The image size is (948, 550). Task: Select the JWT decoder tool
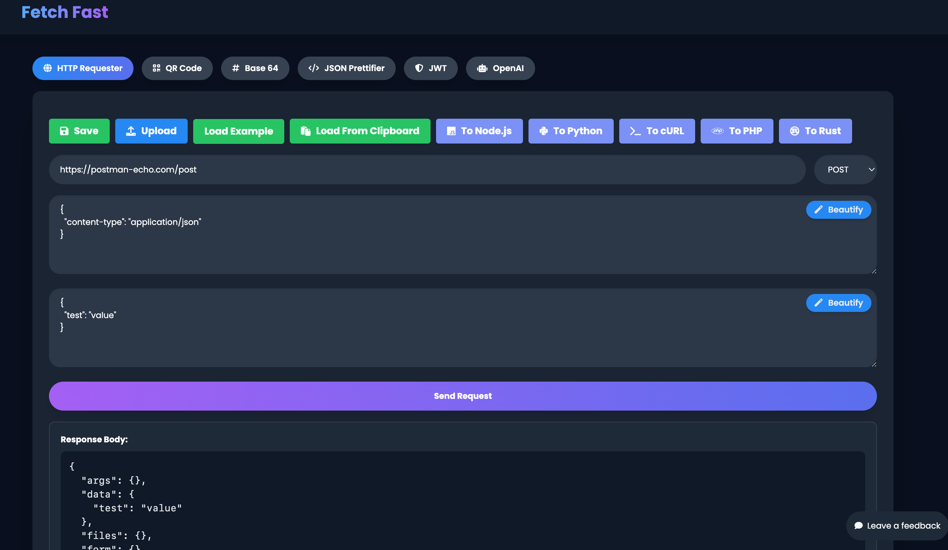coord(431,67)
